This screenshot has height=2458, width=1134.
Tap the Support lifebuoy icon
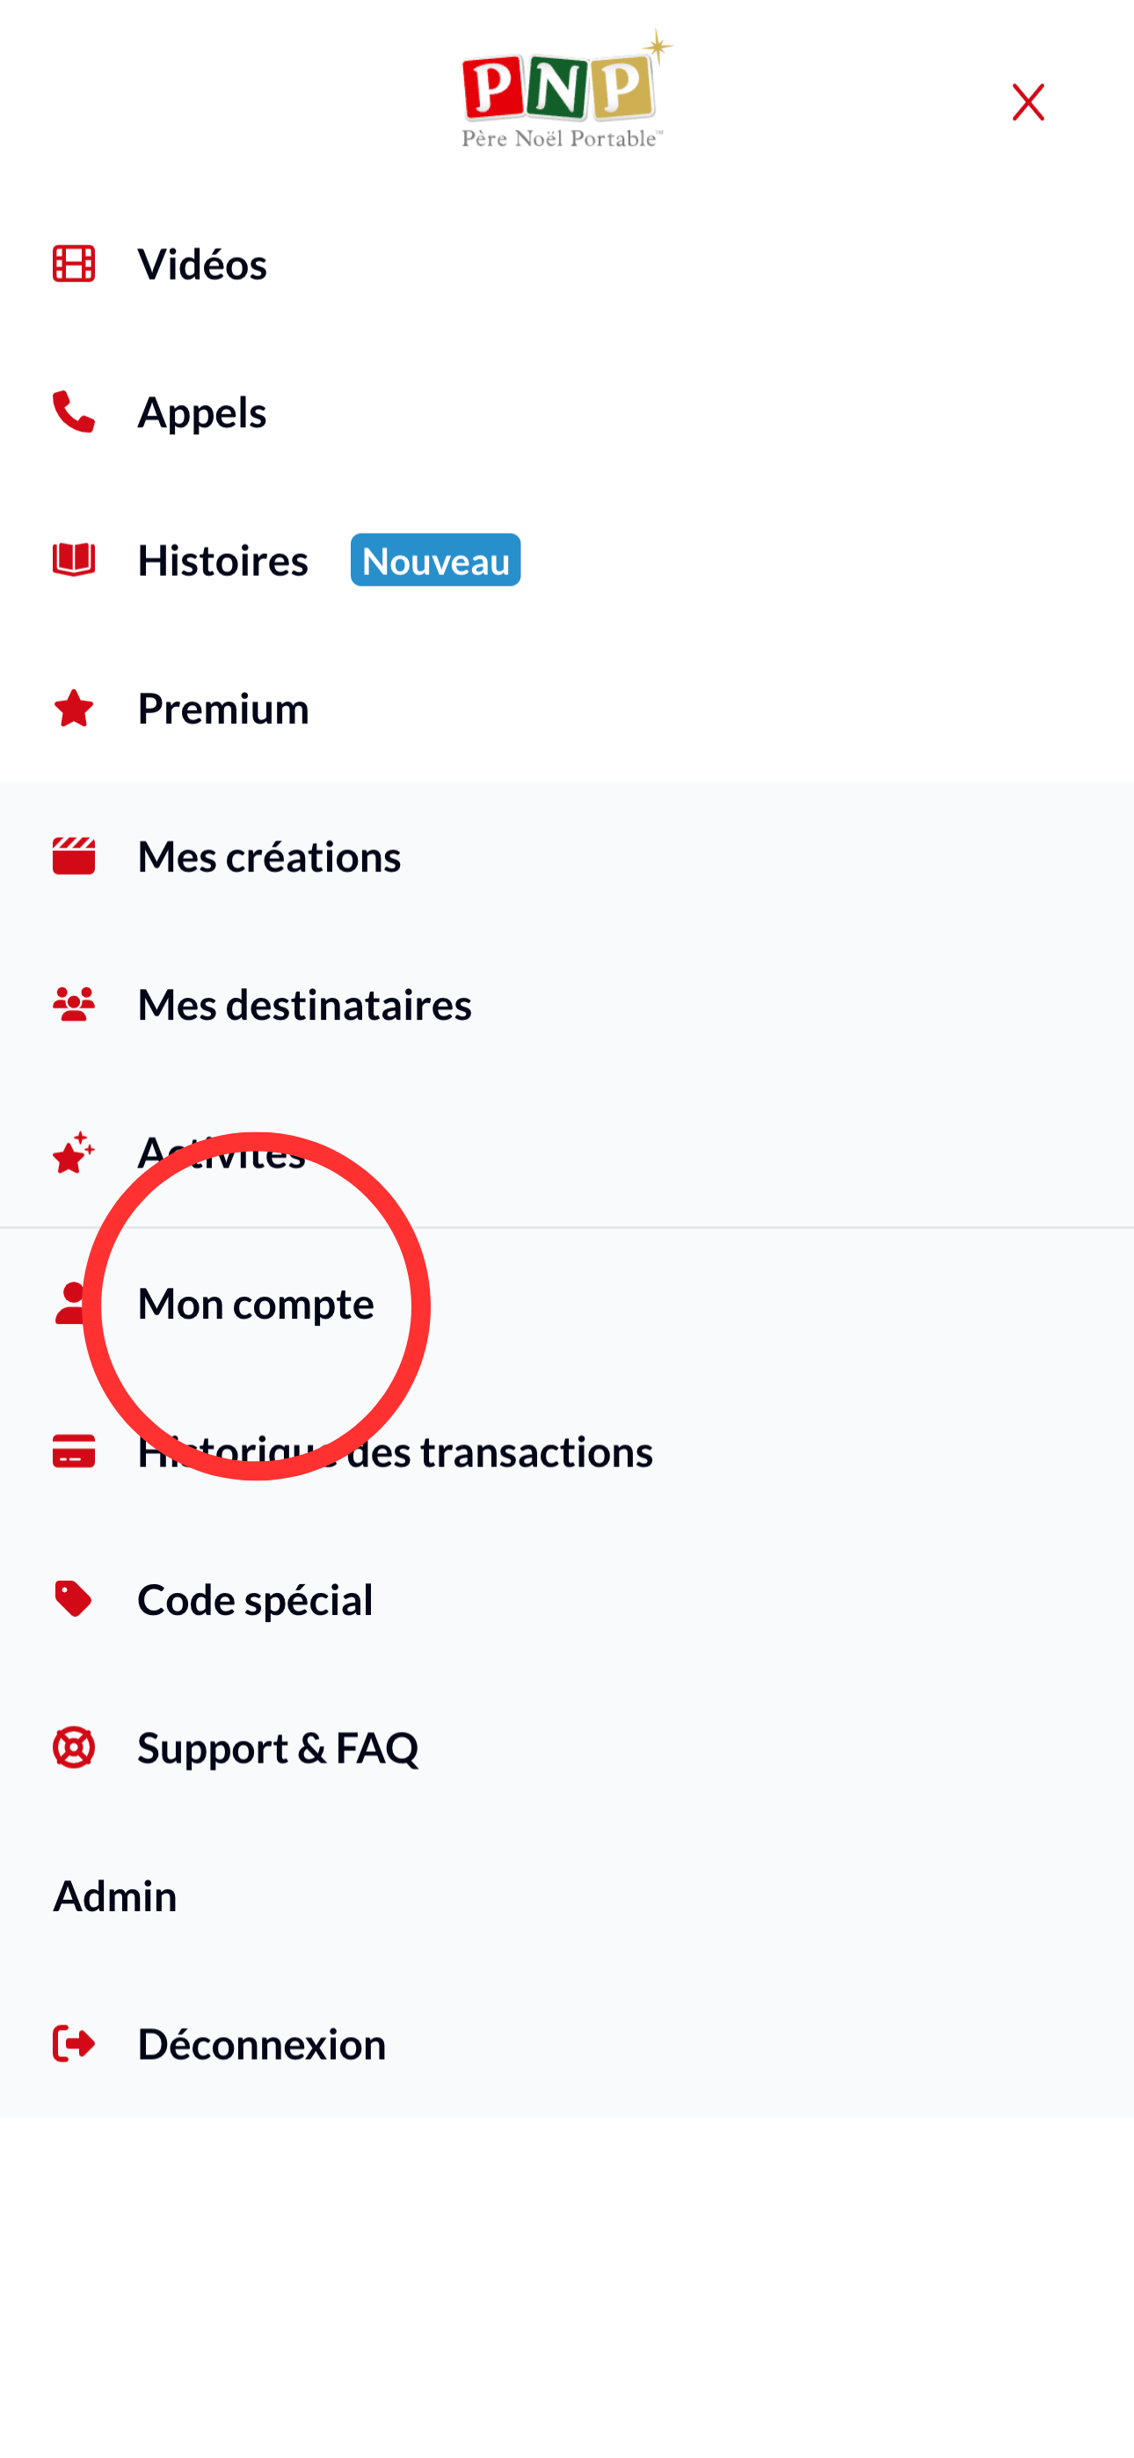coord(74,1747)
